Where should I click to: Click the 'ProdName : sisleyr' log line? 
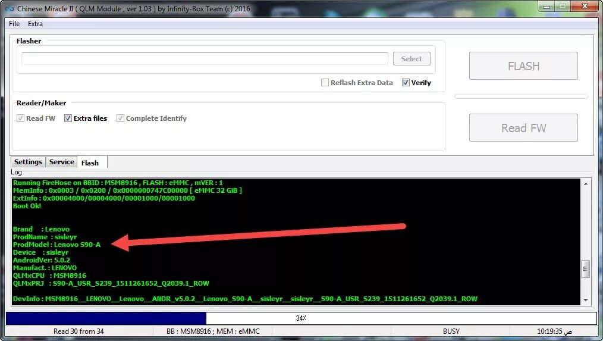click(45, 237)
